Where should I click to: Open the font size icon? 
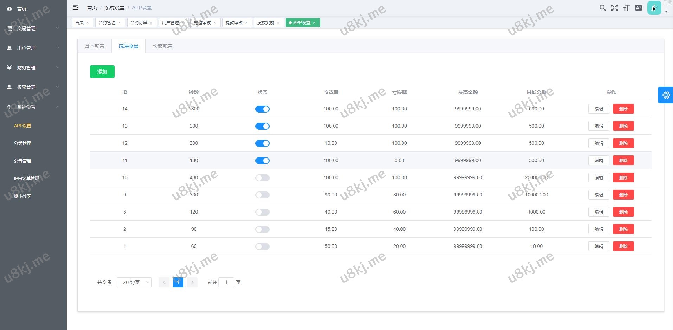626,8
